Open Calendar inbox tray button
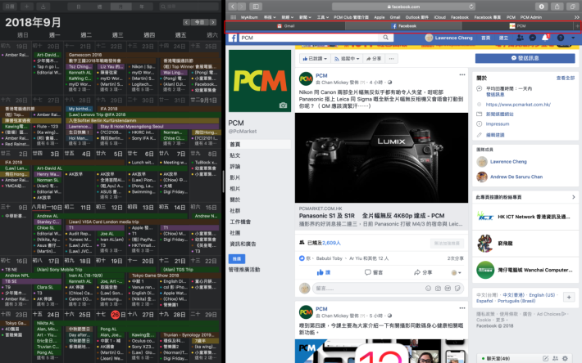Screen dimensions: 582x363 (43, 7)
